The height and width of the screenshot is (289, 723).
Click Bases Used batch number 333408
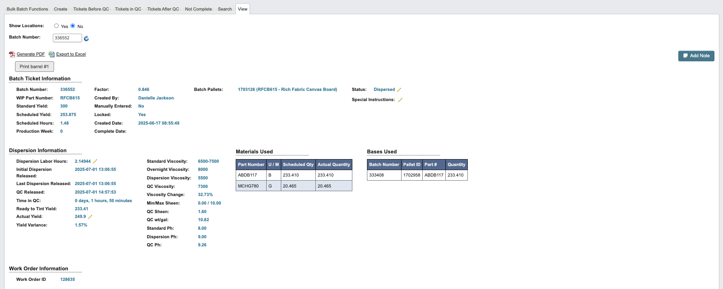384,175
